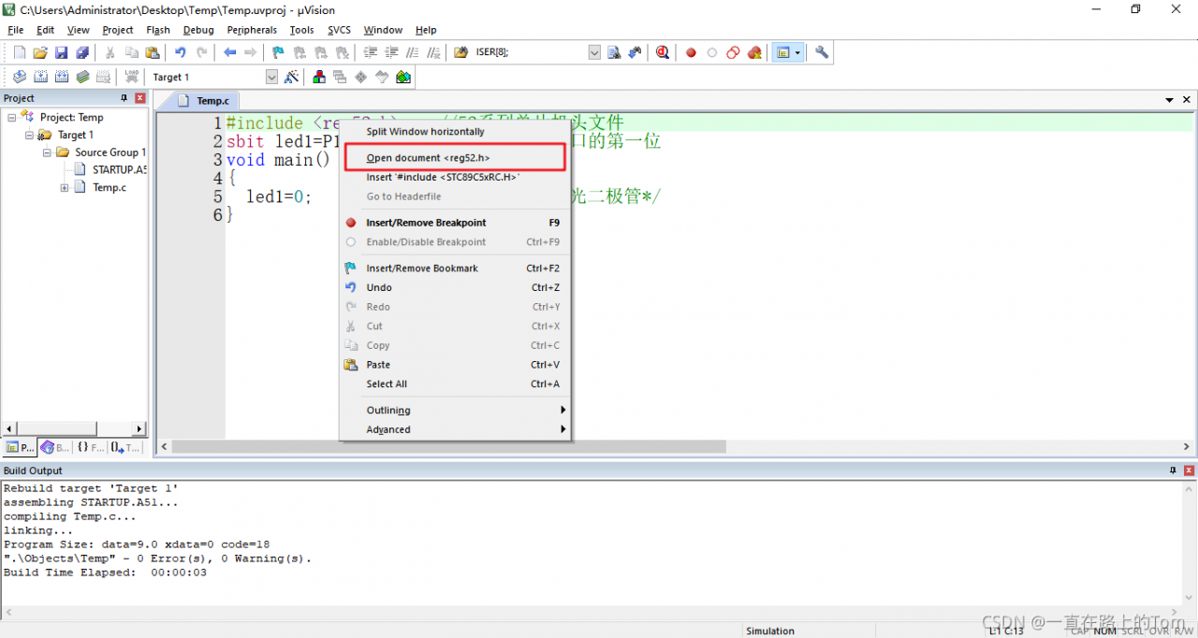Open the Peripherals menu
1198x638 pixels.
(x=252, y=30)
